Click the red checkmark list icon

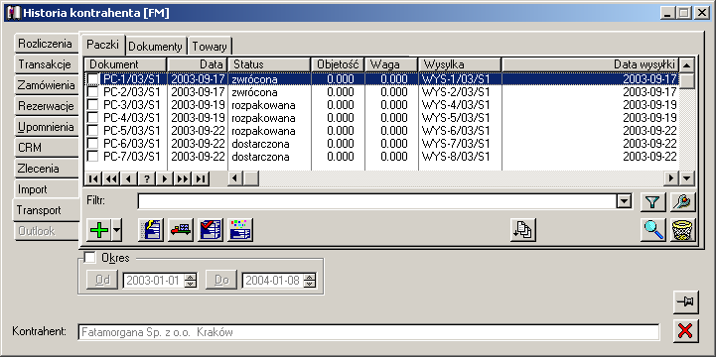click(211, 230)
